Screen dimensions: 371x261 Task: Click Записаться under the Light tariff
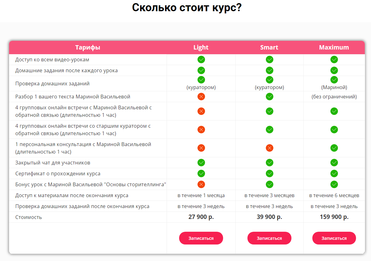pyautogui.click(x=201, y=238)
